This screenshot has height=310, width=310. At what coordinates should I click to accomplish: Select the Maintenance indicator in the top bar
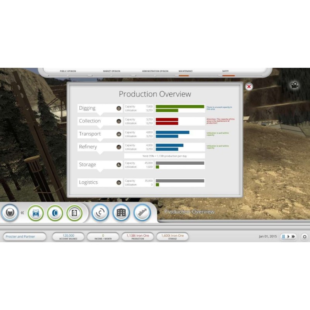(186, 72)
